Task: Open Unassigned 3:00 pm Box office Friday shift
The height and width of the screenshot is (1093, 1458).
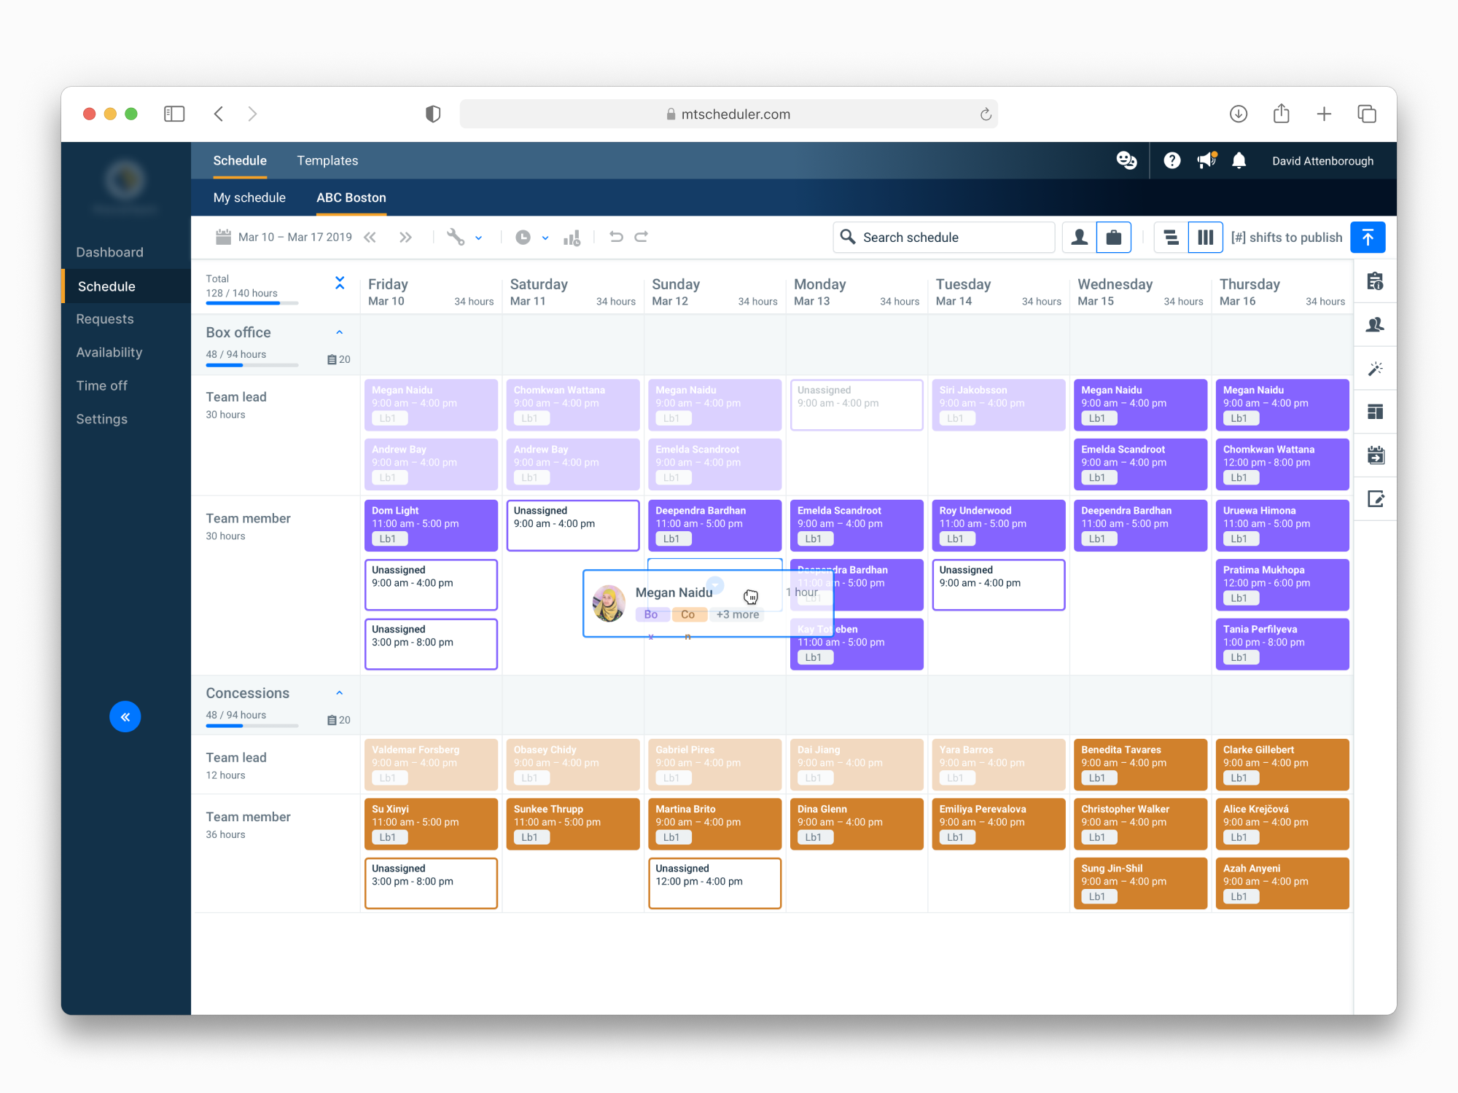Action: pos(431,644)
